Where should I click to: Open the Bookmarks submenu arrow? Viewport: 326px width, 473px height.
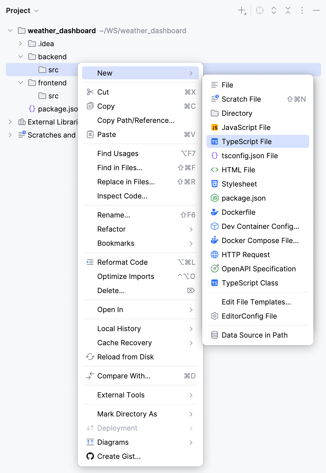coord(191,243)
